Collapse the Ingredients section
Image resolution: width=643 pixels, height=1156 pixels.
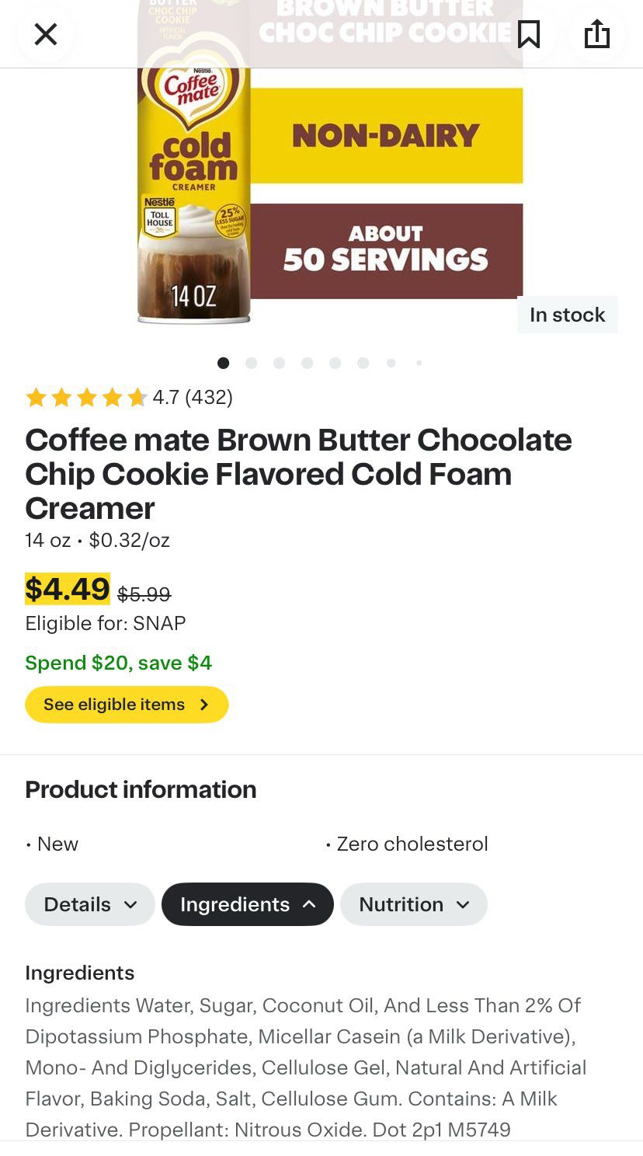[248, 904]
